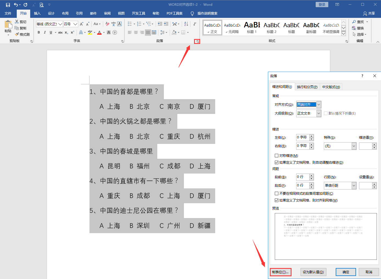Image resolution: width=381 pixels, height=279 pixels.
Task: Click the Cut (剪切) scissors icon
Action: coord(17,22)
